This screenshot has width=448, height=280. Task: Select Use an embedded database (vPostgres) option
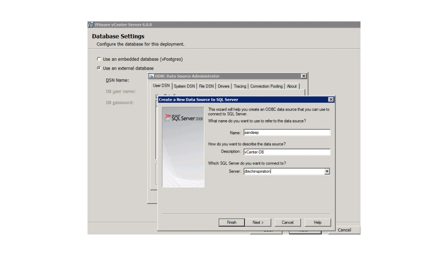click(99, 59)
